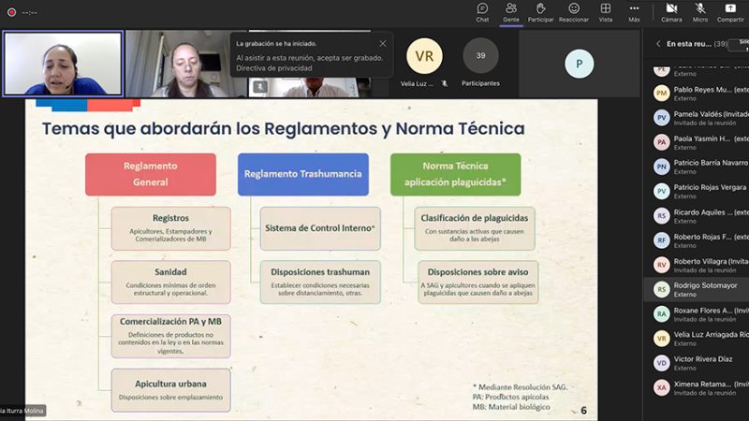Open the Directiva de privacidad link

click(x=271, y=68)
